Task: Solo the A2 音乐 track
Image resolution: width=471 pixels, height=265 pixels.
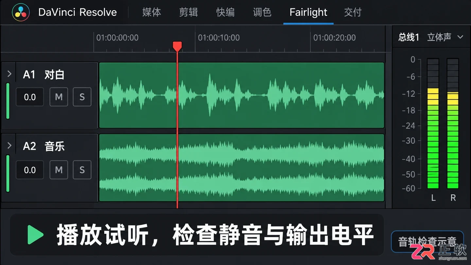Action: (x=82, y=170)
